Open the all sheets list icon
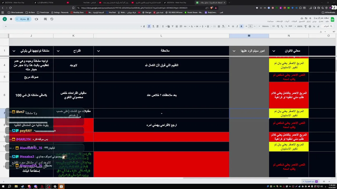The width and height of the screenshot is (337, 189). coord(324,181)
